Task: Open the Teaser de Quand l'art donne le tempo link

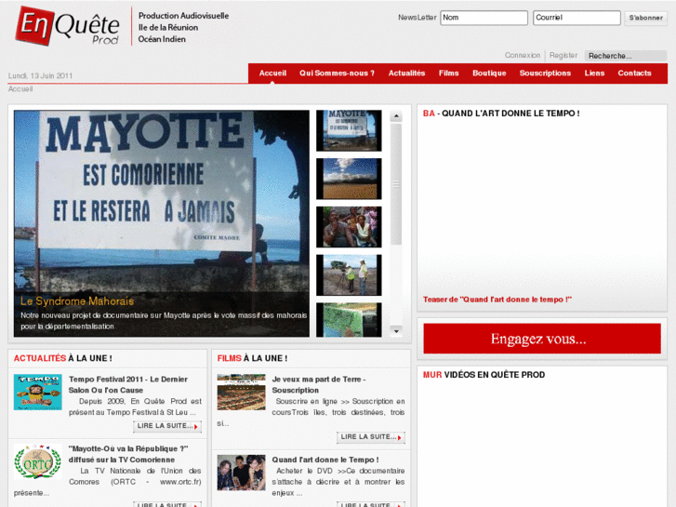Action: 497,300
